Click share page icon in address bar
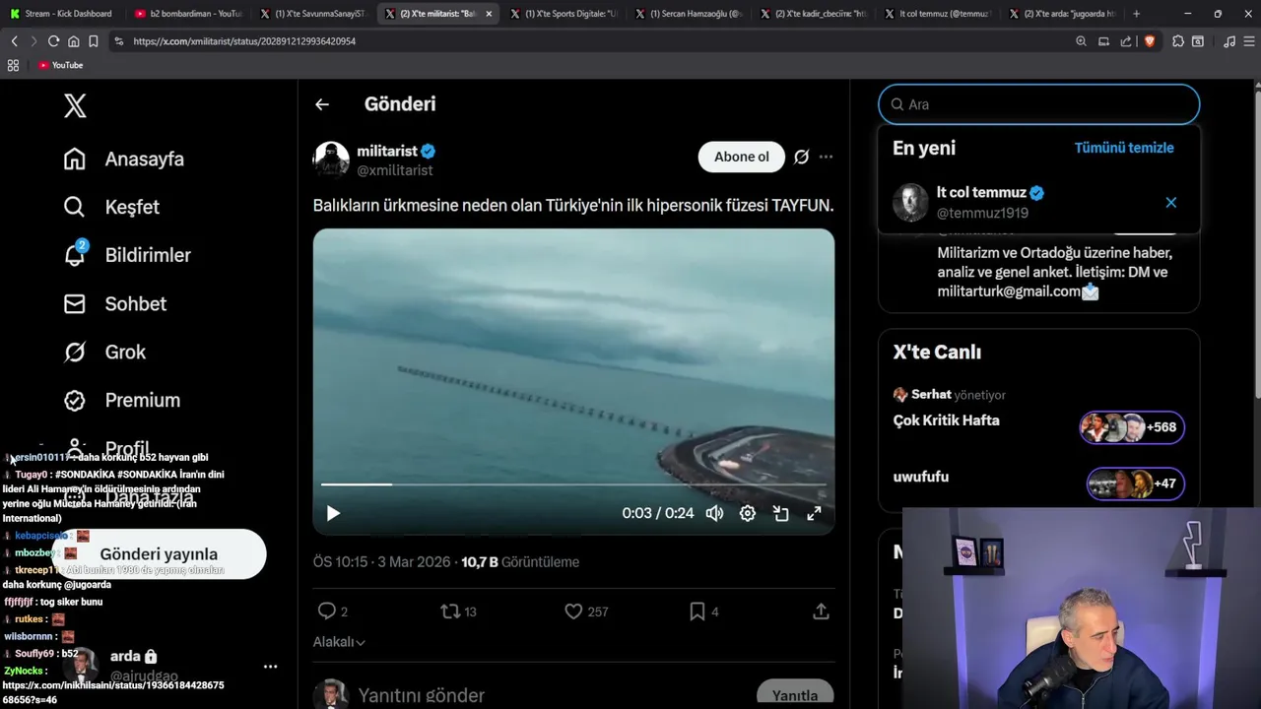 coord(1126,41)
